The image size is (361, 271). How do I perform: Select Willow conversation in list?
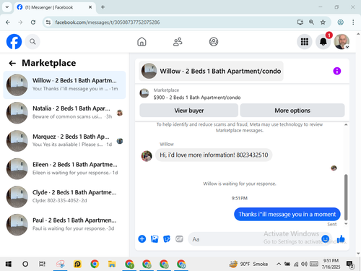point(64,85)
